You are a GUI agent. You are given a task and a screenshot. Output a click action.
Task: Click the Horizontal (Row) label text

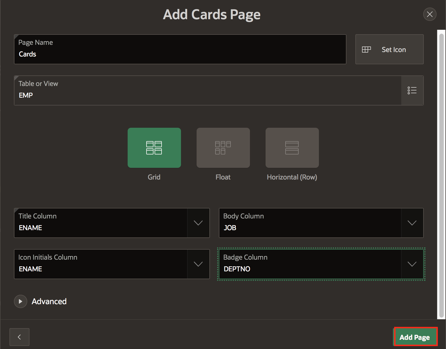click(292, 177)
